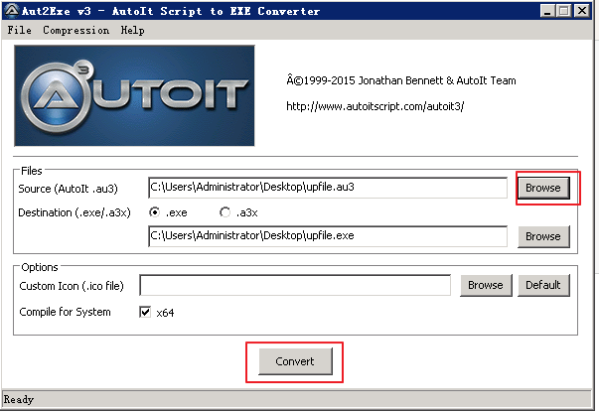Close the Aut2Exe window
Viewport: 599px width, 412px height.
tap(582, 11)
